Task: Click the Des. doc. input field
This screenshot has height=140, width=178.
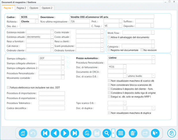Action: click(55, 26)
